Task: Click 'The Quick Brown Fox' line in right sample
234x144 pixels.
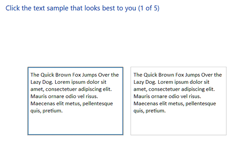Action: click(x=177, y=75)
